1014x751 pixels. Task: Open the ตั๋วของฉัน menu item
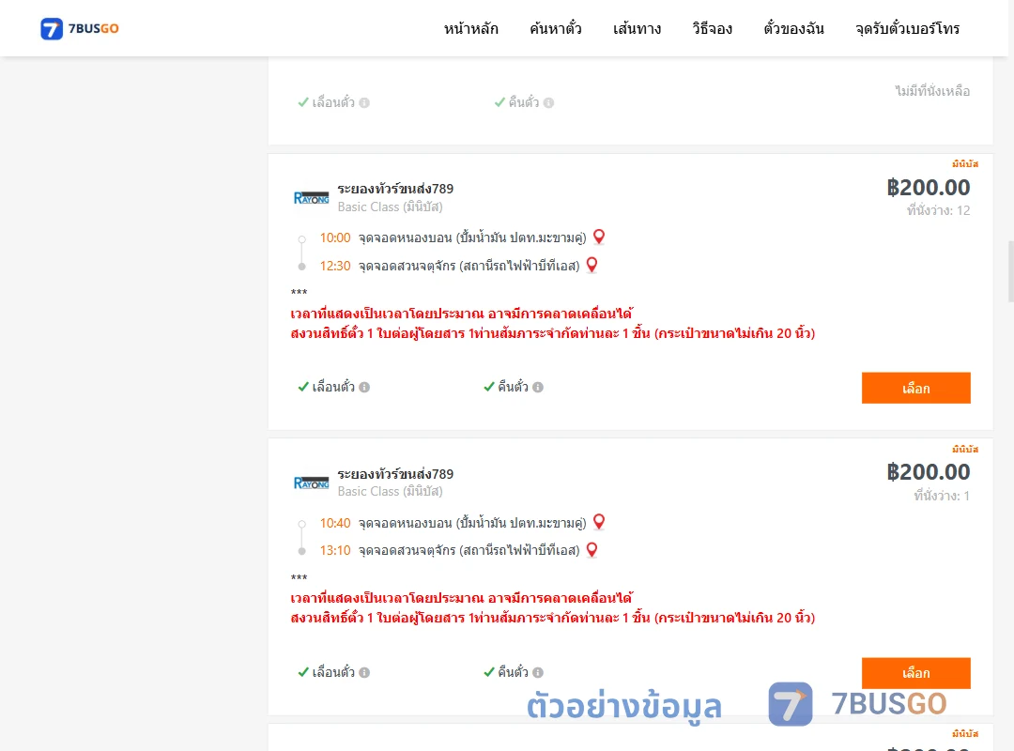click(x=793, y=28)
